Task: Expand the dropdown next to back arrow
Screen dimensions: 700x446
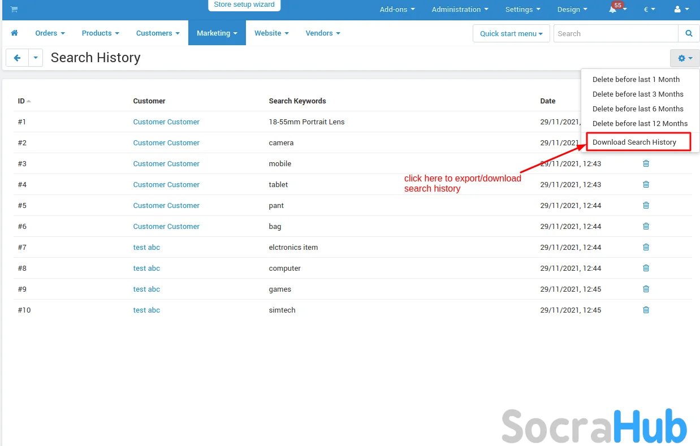Action: pos(36,58)
